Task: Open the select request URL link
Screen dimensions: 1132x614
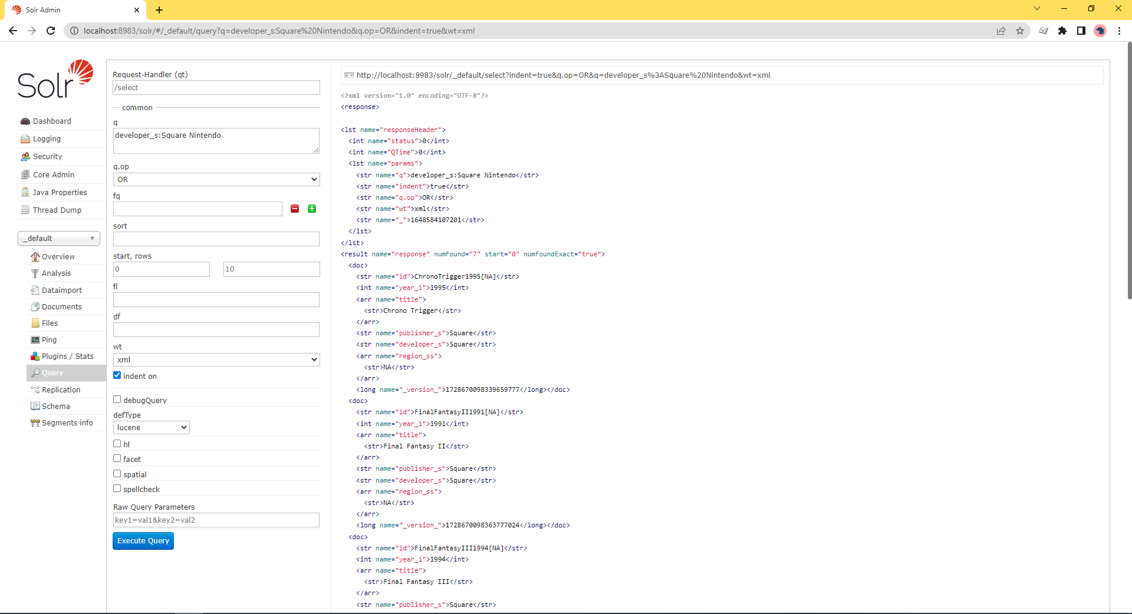Action: (563, 75)
